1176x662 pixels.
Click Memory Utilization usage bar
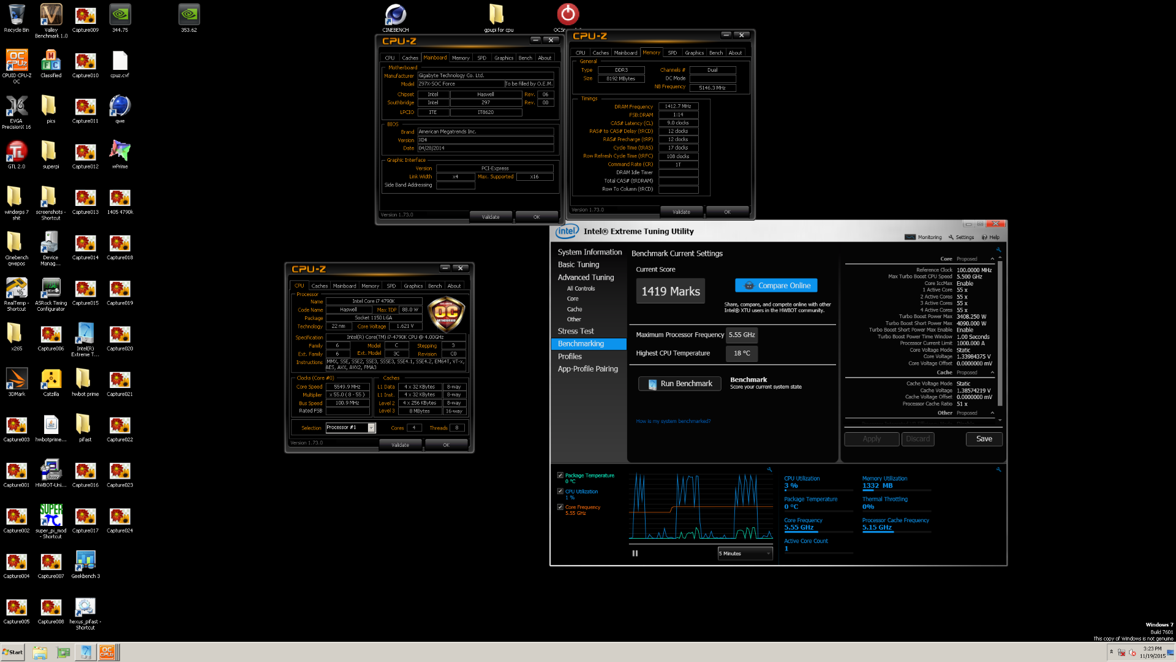click(x=897, y=490)
